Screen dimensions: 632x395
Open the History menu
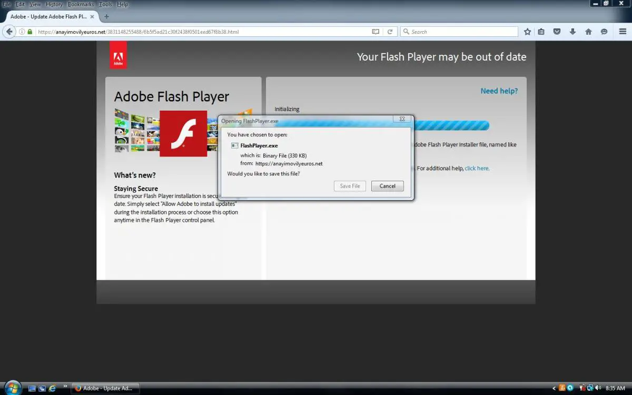54,4
